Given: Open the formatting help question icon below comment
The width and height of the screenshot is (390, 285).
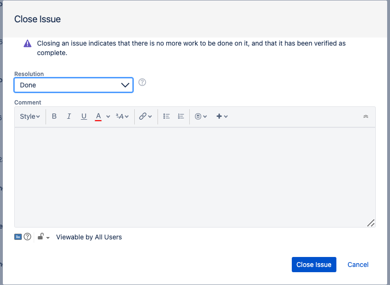Looking at the screenshot, I should click(x=28, y=237).
